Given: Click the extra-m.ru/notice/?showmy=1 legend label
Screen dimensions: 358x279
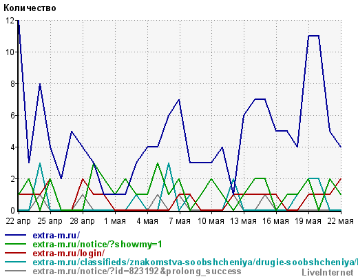Looking at the screenshot, I should click(97, 244).
